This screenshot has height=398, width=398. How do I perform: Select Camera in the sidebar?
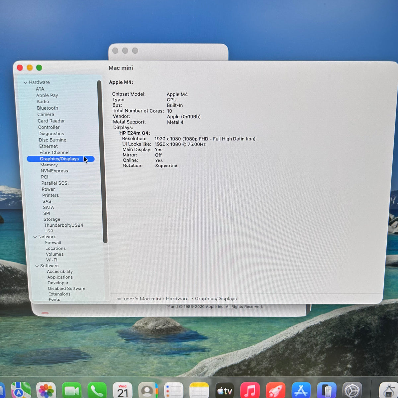[x=46, y=114]
